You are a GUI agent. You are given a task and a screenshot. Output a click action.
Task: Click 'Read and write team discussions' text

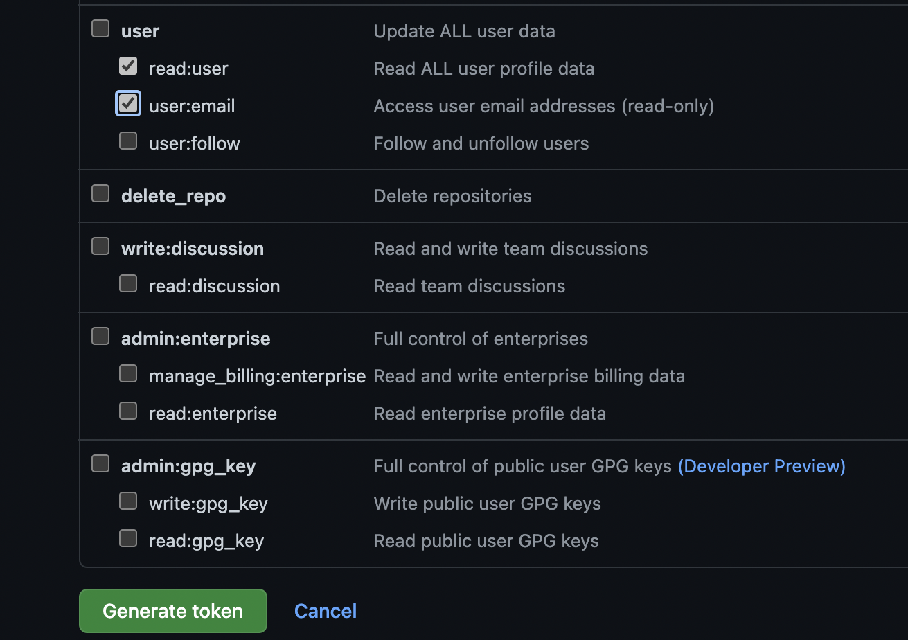click(511, 249)
